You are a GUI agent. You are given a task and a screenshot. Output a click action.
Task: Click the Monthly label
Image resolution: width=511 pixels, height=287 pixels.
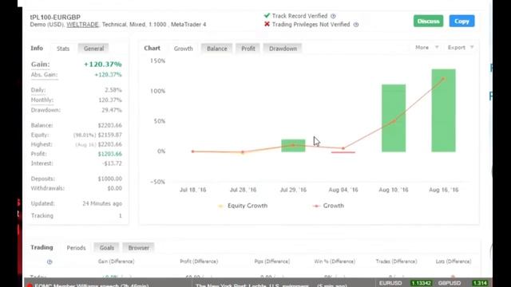pyautogui.click(x=42, y=100)
